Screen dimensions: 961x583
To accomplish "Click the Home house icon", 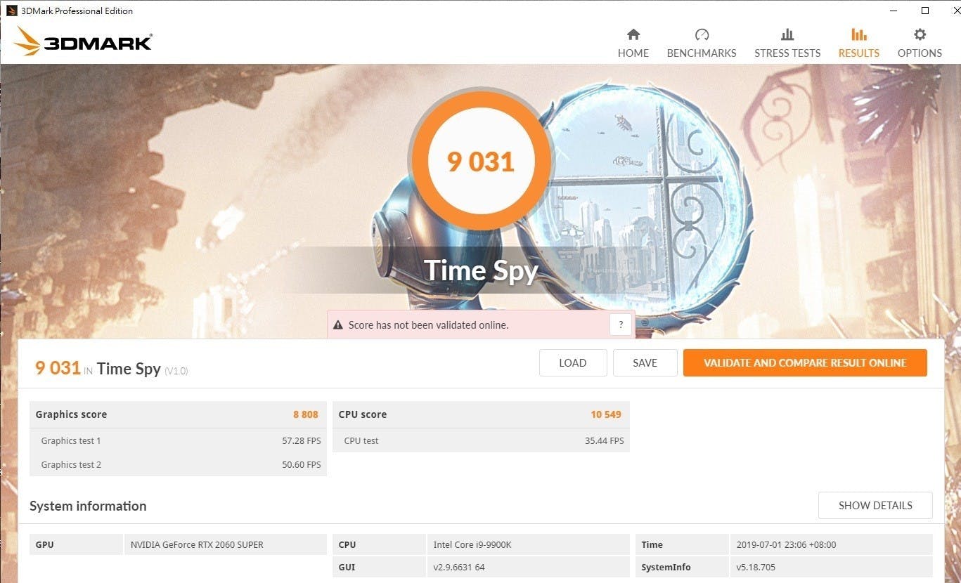I will 633,34.
